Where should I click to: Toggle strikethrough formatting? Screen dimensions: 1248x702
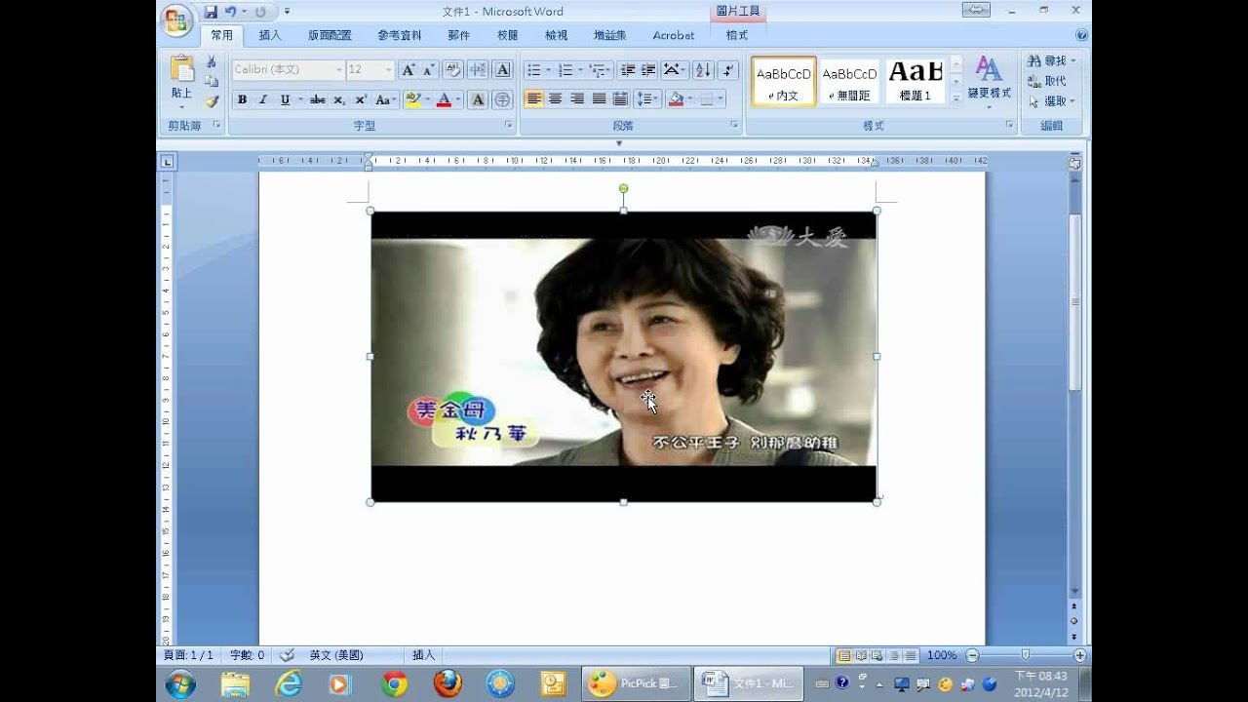[x=318, y=99]
